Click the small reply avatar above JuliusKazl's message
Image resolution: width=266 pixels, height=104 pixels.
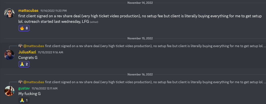20,46
